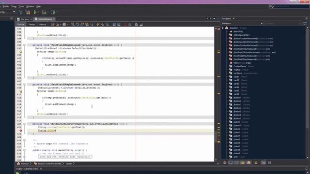Toggle Show Fields filter in Navigator
The image size is (310, 174).
tap(231, 162)
